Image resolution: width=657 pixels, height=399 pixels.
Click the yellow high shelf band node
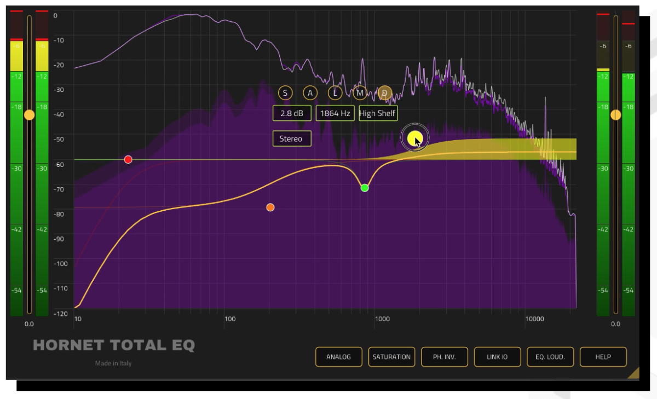pyautogui.click(x=414, y=138)
